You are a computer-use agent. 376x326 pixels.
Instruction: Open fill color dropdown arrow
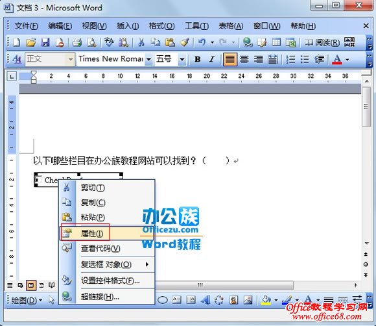coord(276,300)
